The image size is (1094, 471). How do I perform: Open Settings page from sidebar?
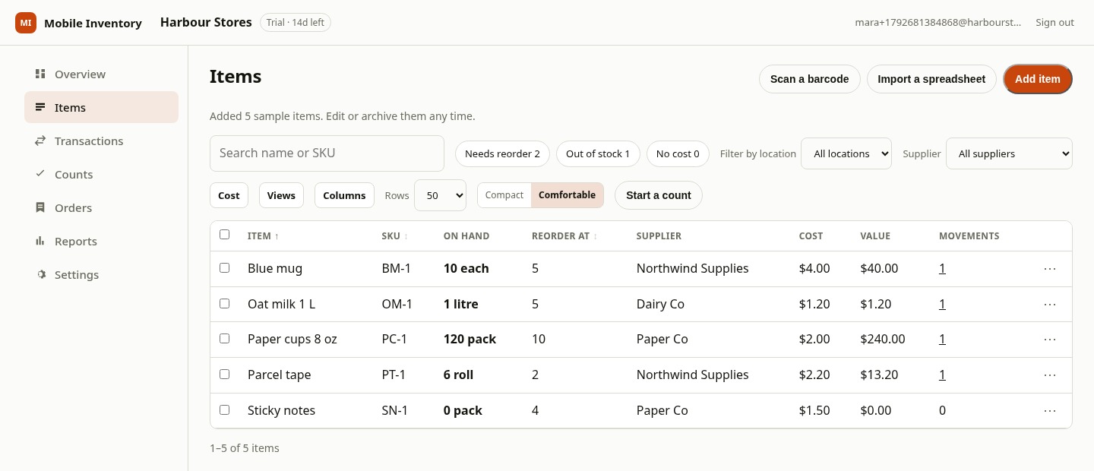point(101,274)
